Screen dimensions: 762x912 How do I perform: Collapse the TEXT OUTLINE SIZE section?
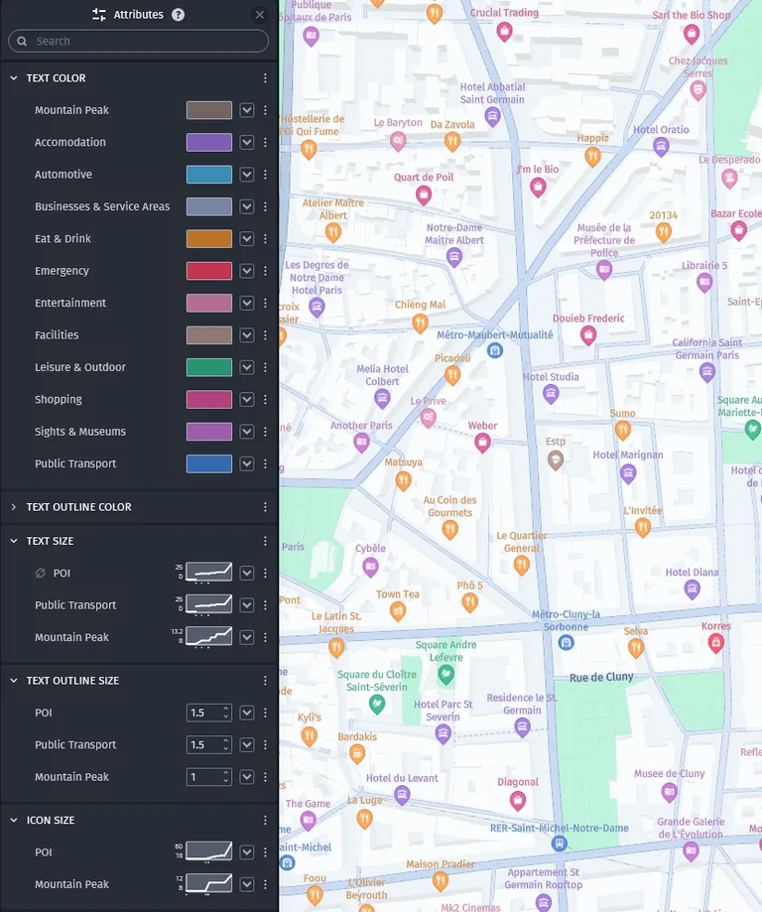coord(14,681)
